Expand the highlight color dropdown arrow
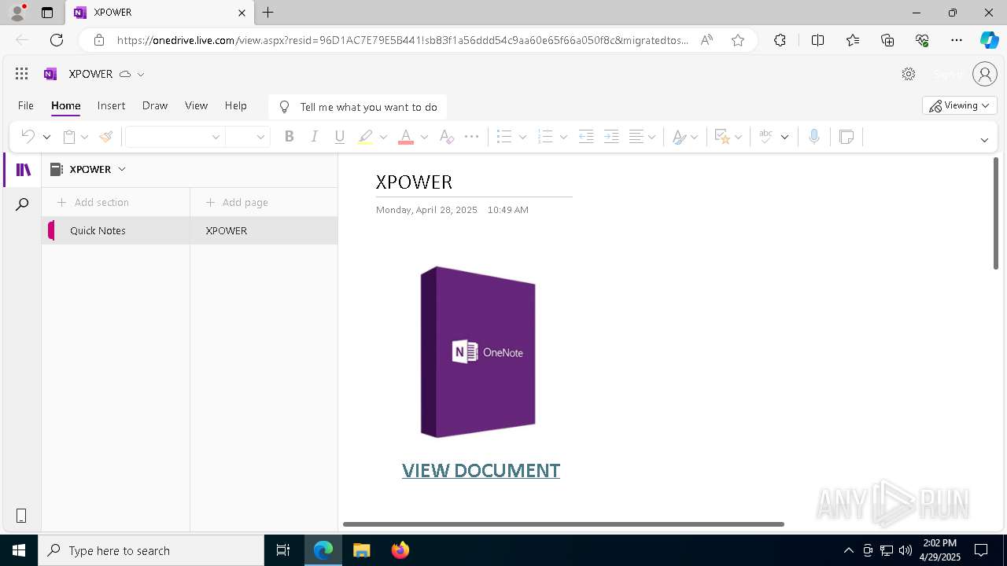1007x566 pixels. 383,137
